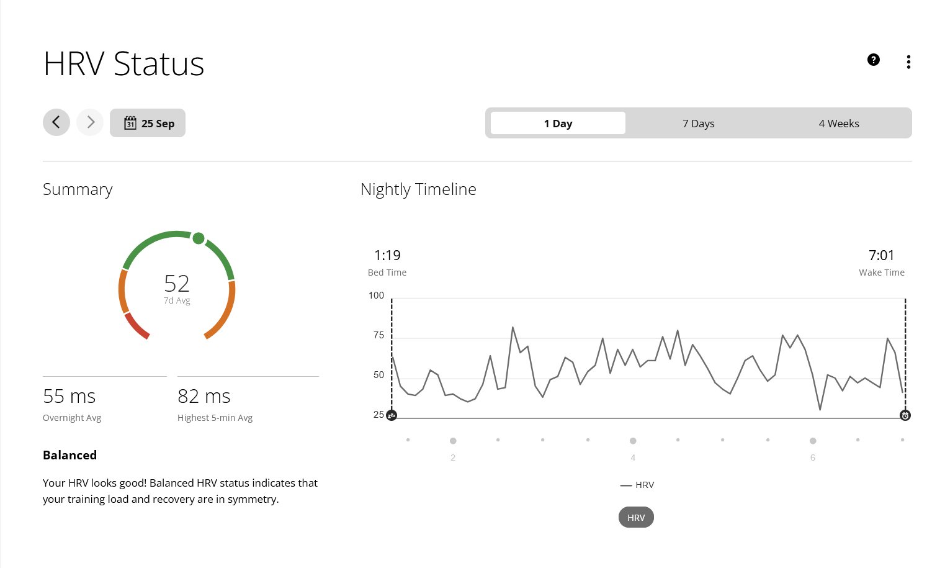Click the hour 2 marker on the timeline

(453, 441)
